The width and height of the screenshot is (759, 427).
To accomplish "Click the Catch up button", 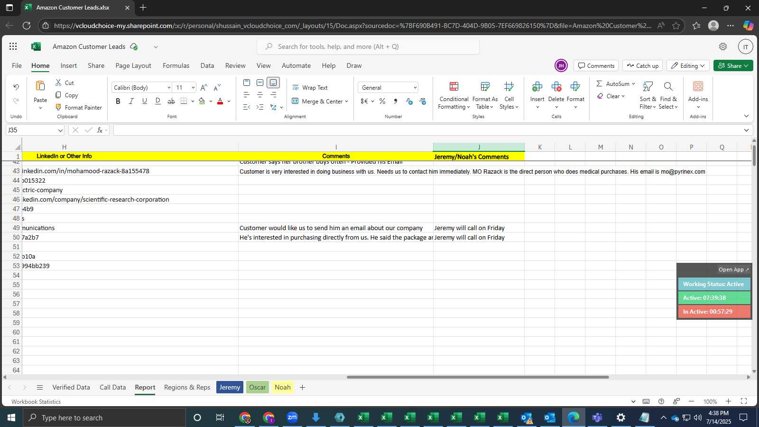I will [643, 66].
